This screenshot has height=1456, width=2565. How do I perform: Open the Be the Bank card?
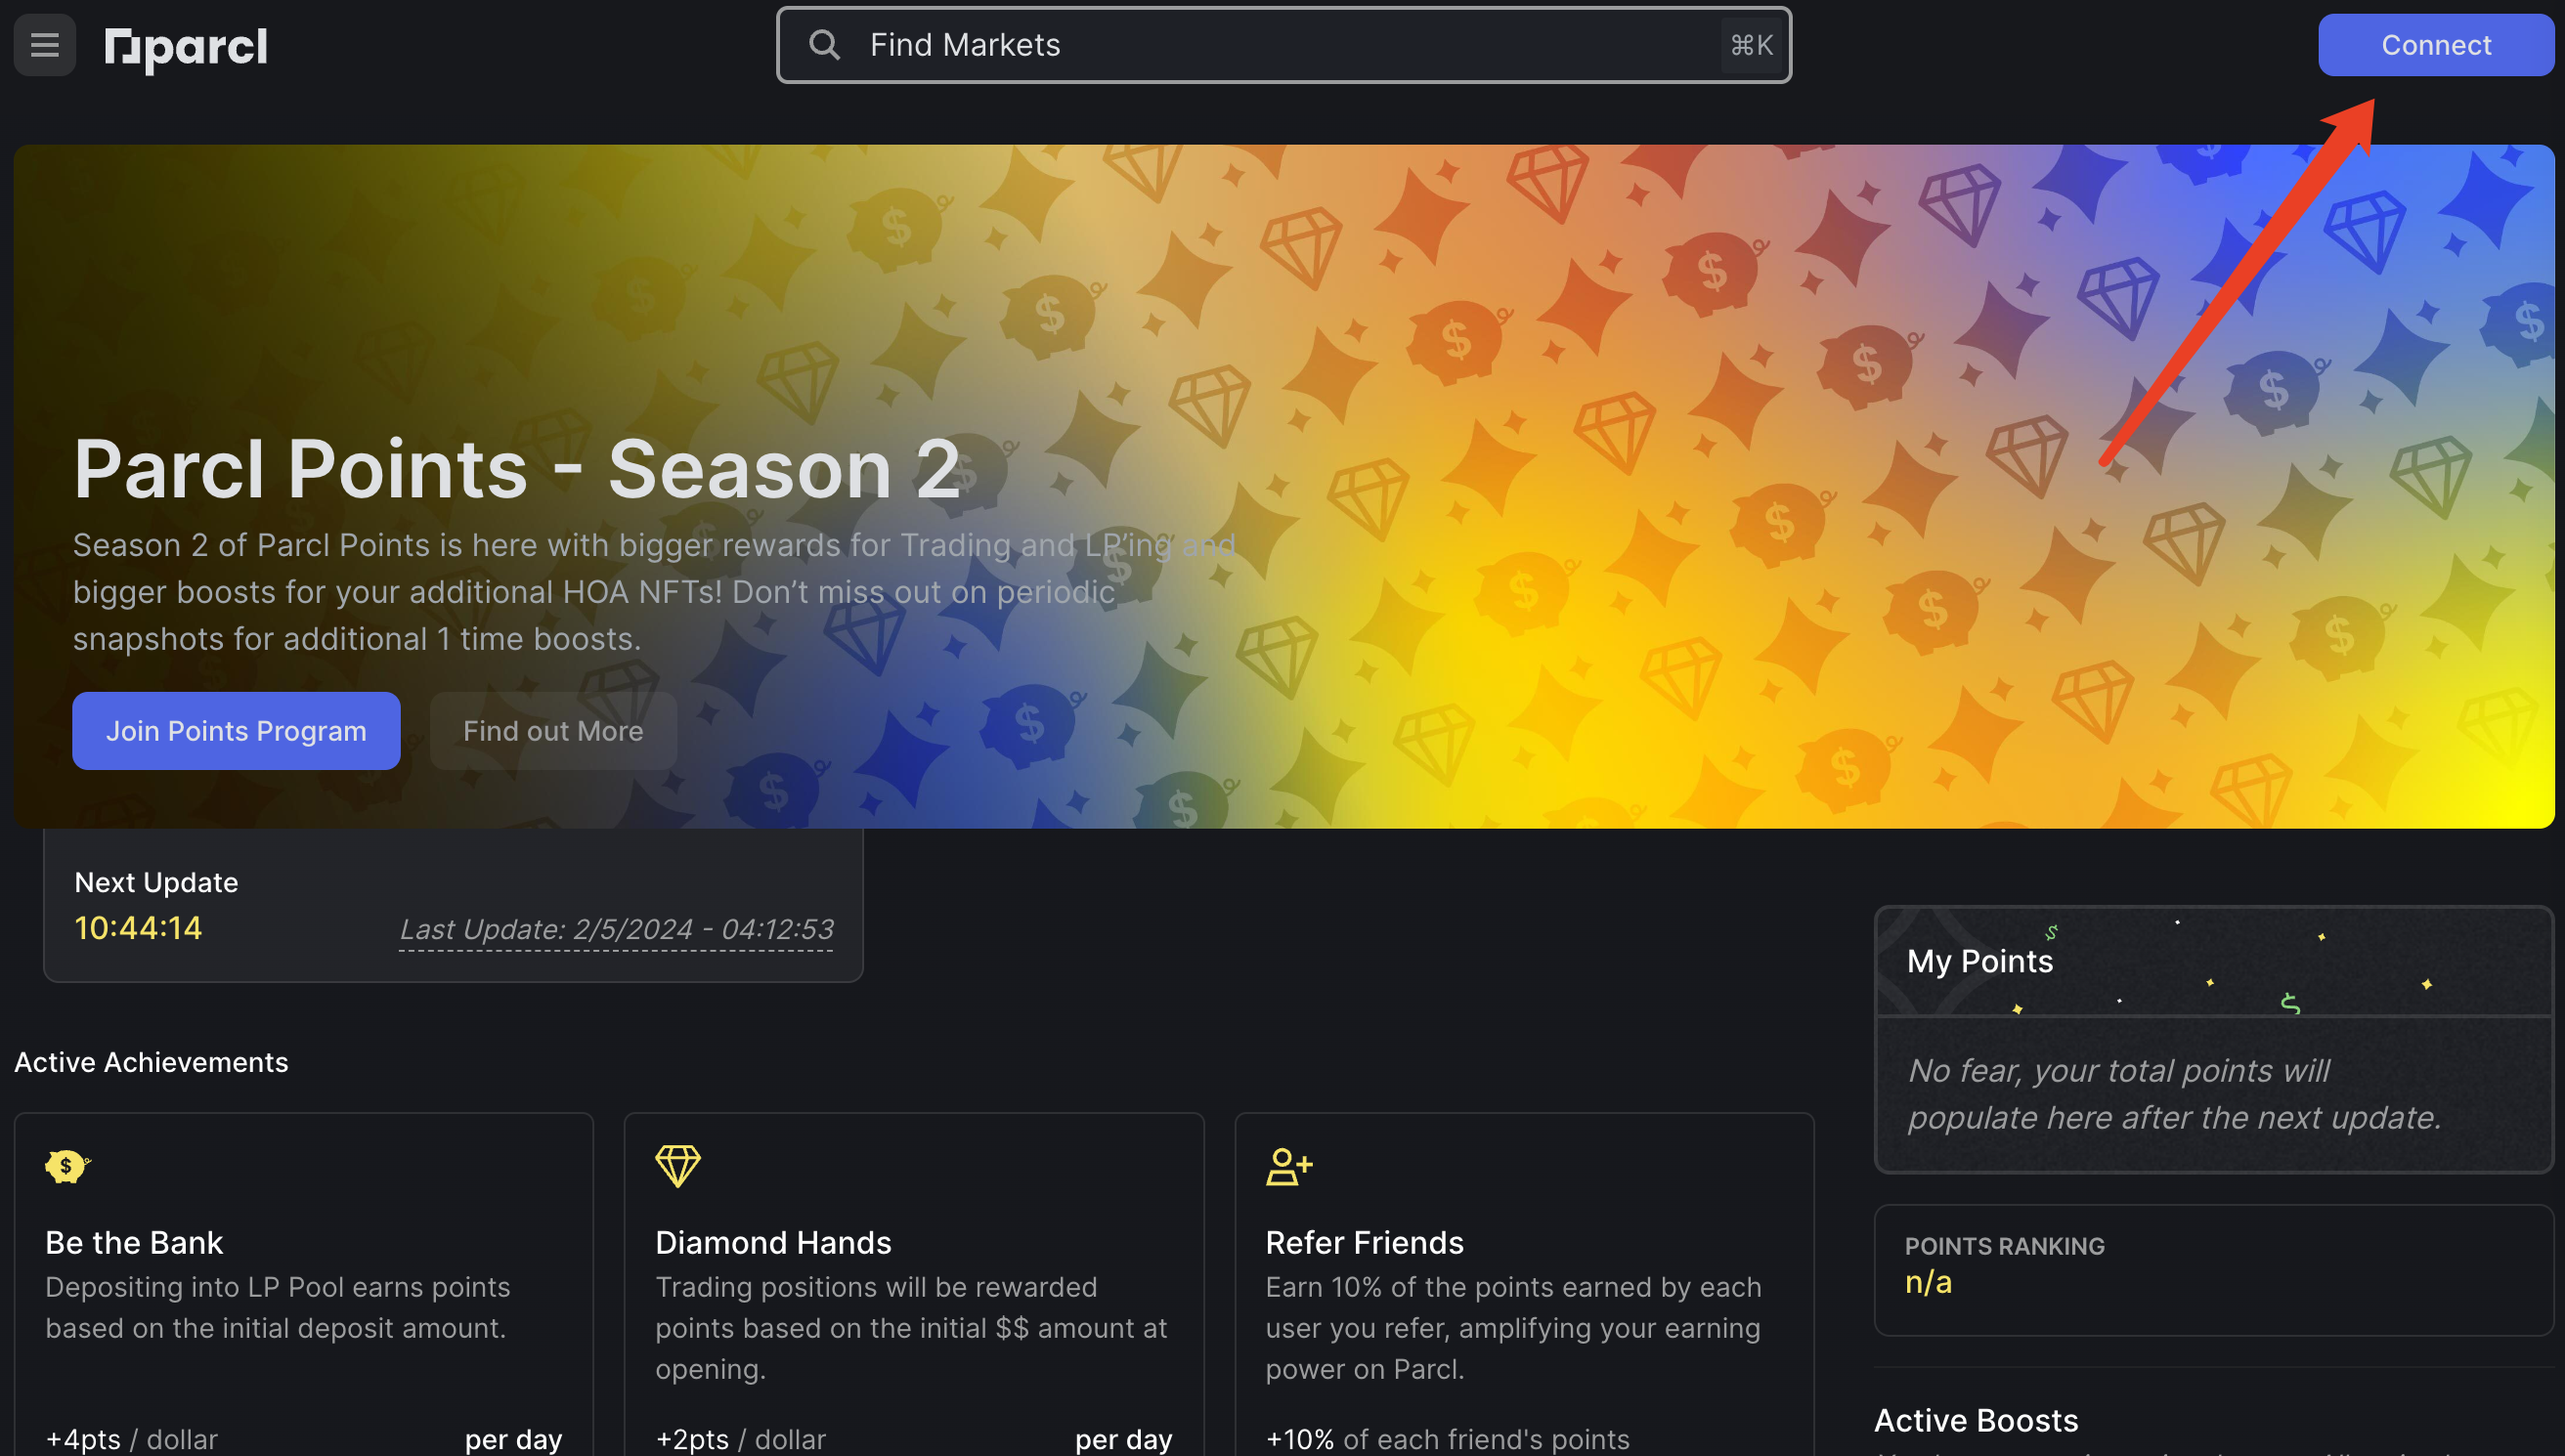coord(304,1284)
